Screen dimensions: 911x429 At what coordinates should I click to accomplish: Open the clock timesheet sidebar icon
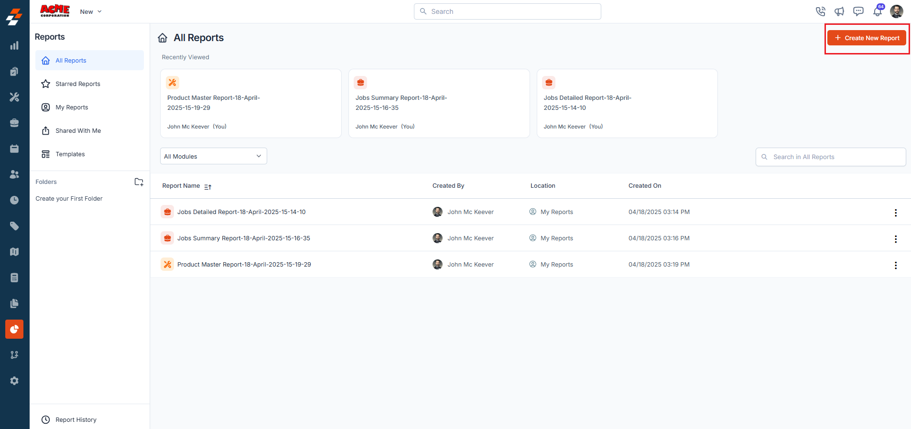coord(14,200)
